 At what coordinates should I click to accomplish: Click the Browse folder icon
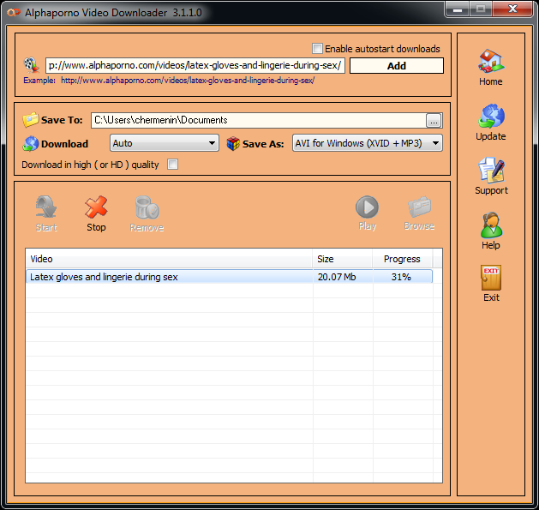(419, 207)
